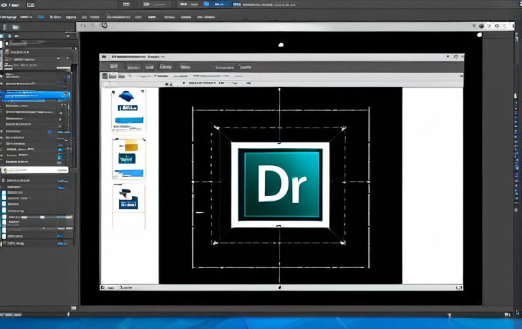Image resolution: width=522 pixels, height=329 pixels.
Task: Click the blue square icon in top bar
Action: pyautogui.click(x=206, y=4)
